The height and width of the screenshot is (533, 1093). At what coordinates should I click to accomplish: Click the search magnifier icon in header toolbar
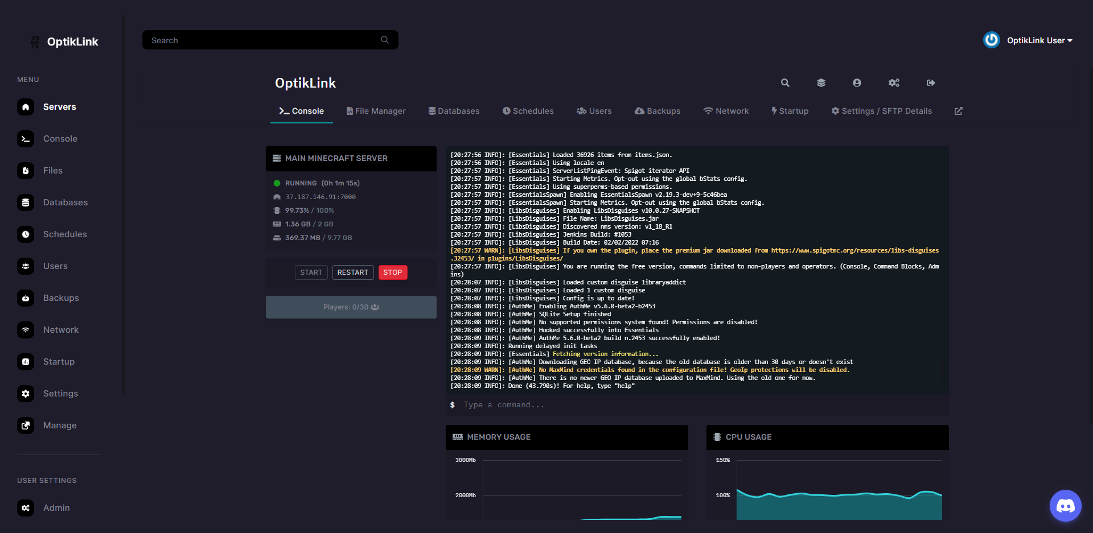pos(785,83)
